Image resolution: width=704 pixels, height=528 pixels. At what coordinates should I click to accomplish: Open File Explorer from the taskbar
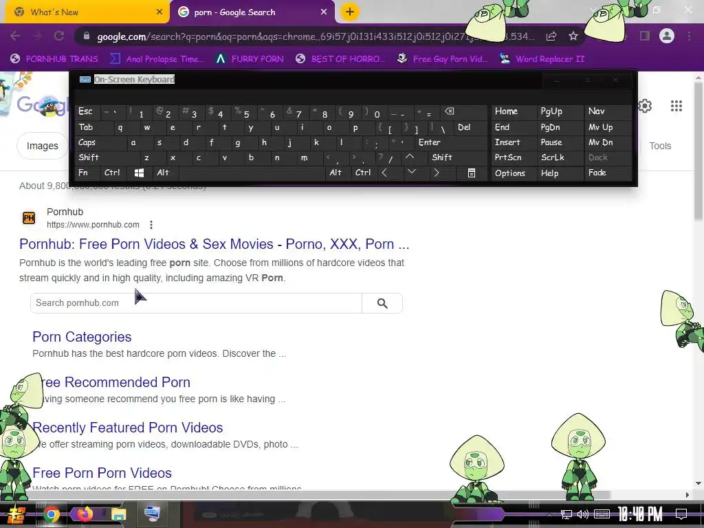point(118,514)
